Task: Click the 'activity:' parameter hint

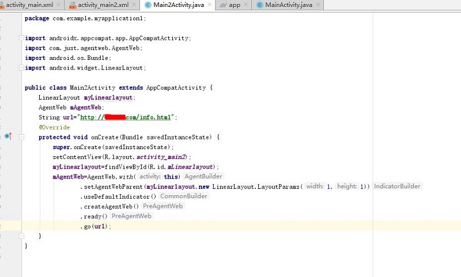Action: (150, 176)
